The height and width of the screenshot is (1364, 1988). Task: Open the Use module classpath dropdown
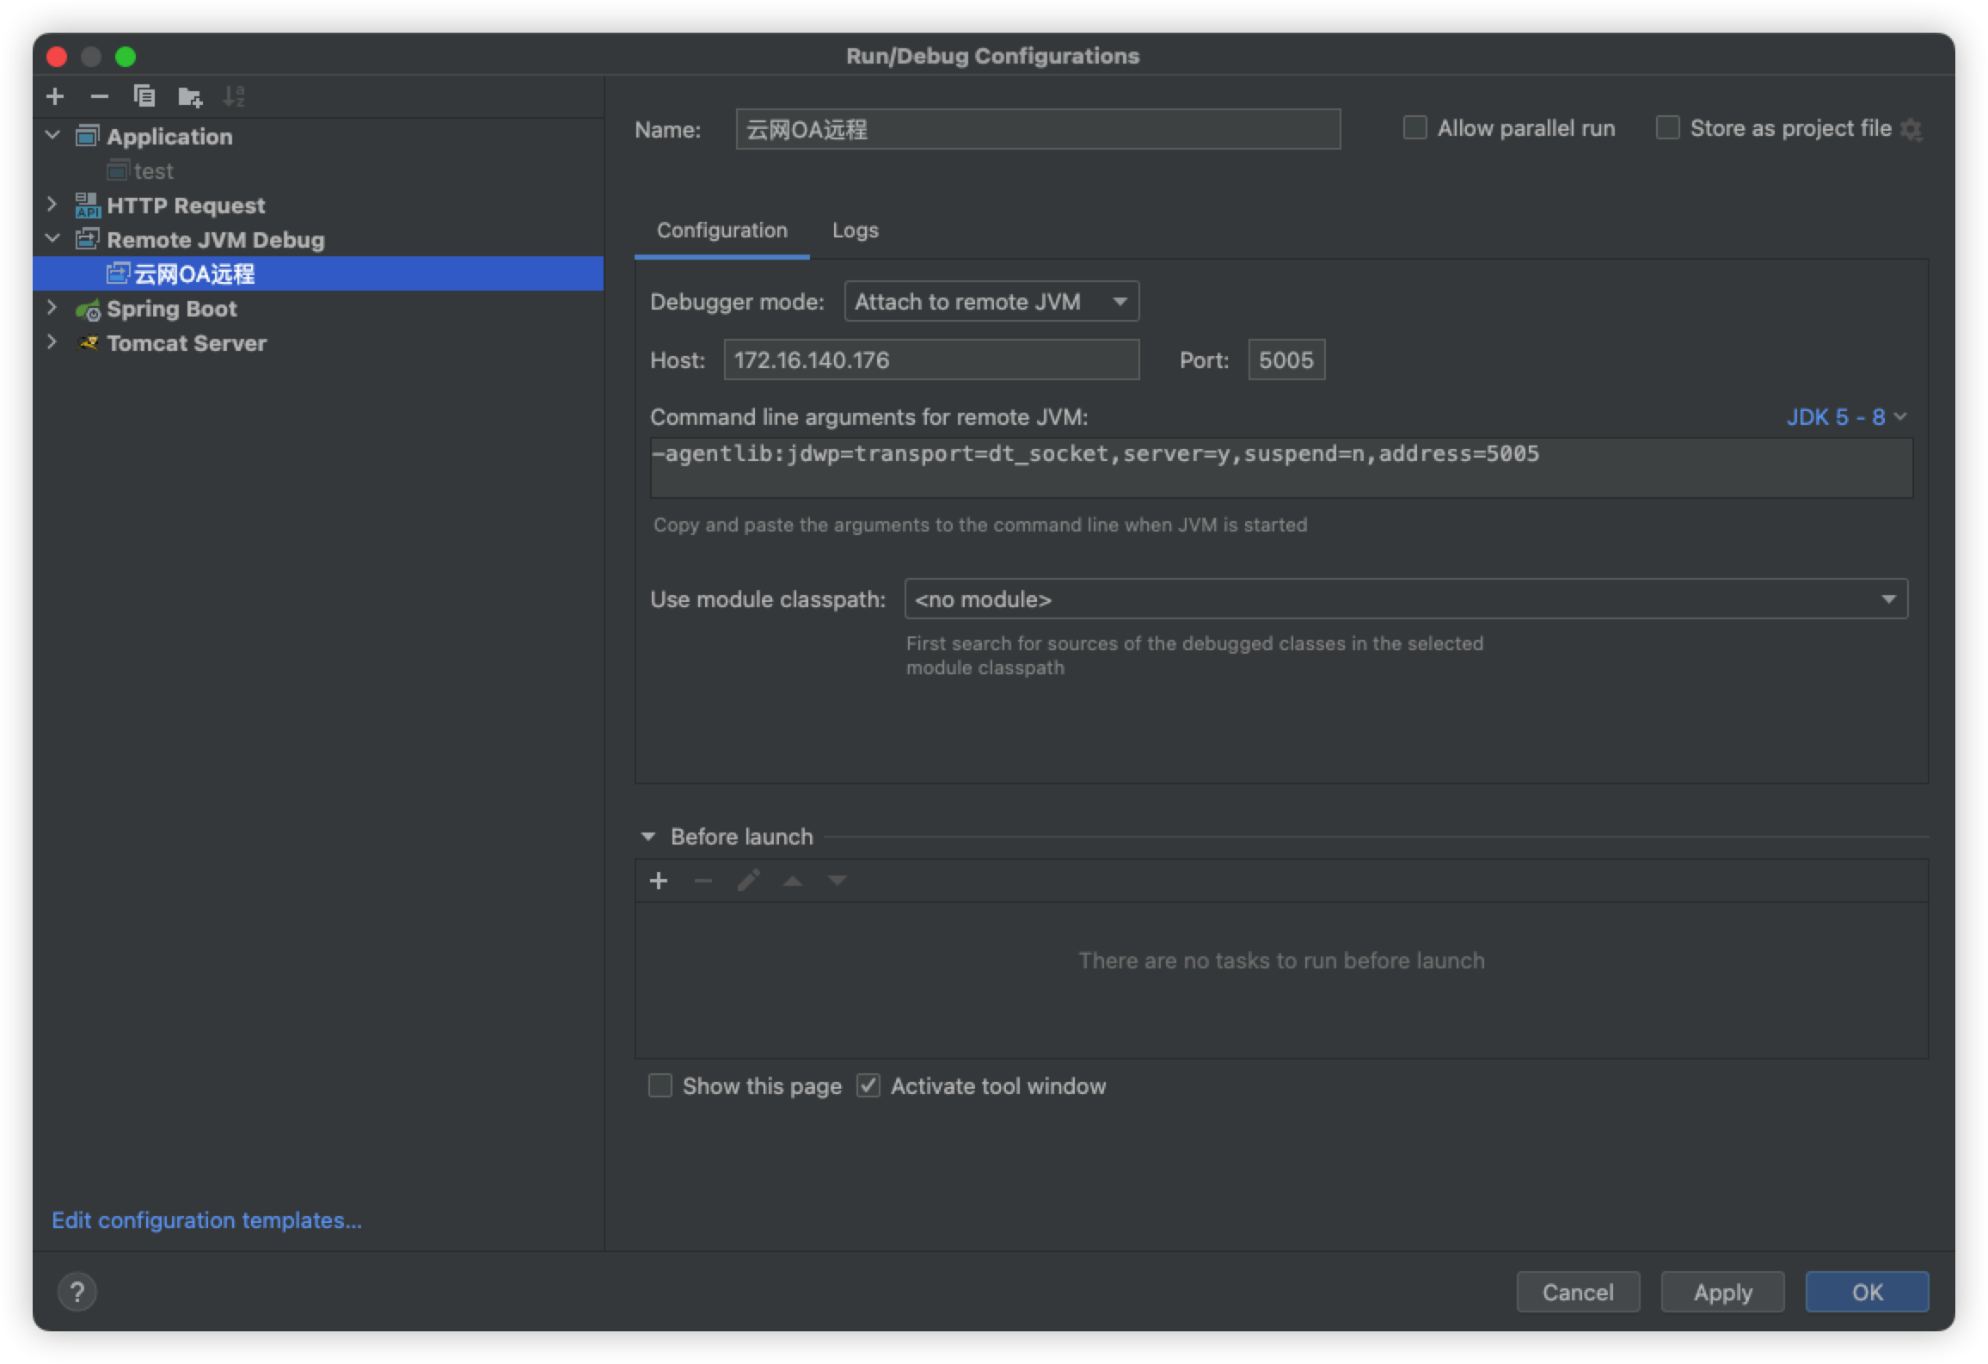[1406, 599]
